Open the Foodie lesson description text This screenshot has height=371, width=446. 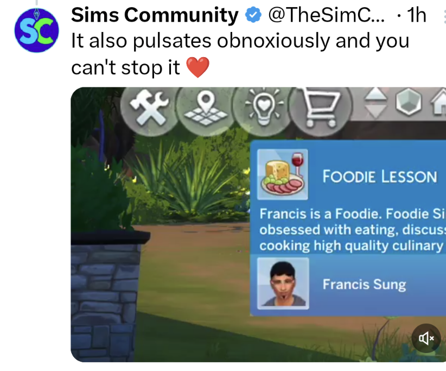[353, 229]
